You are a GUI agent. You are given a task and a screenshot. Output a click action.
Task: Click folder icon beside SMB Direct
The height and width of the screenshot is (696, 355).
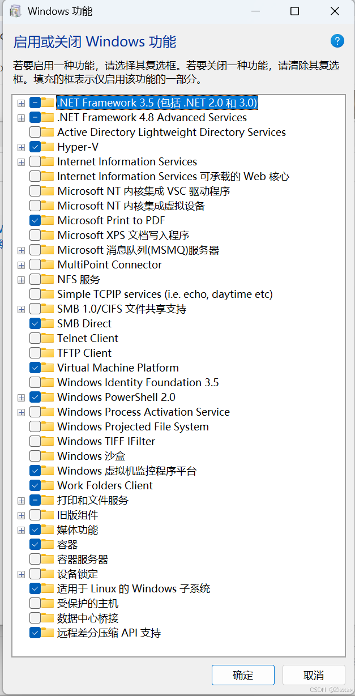[x=48, y=323]
